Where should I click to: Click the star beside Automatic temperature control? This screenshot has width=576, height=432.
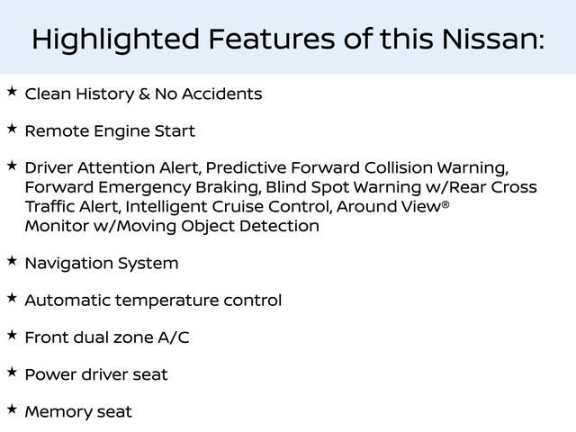[11, 298]
